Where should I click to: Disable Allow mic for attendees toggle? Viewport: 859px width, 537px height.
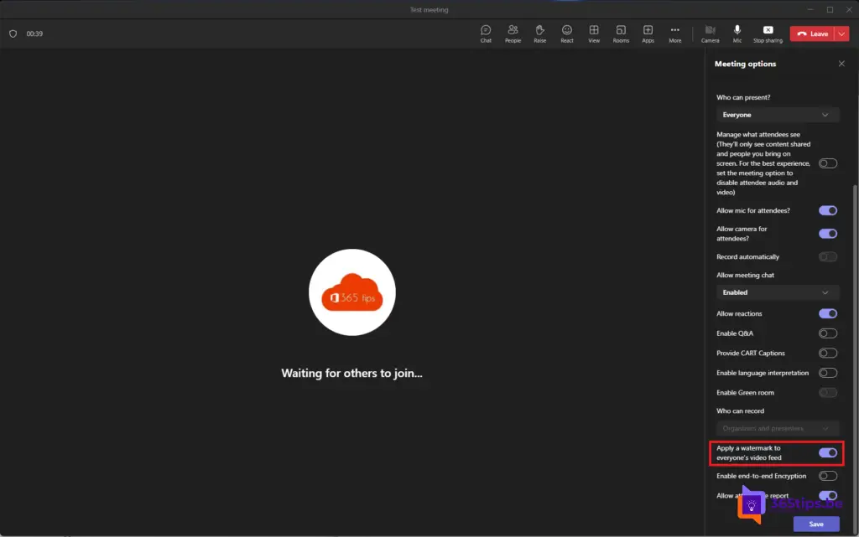(827, 211)
